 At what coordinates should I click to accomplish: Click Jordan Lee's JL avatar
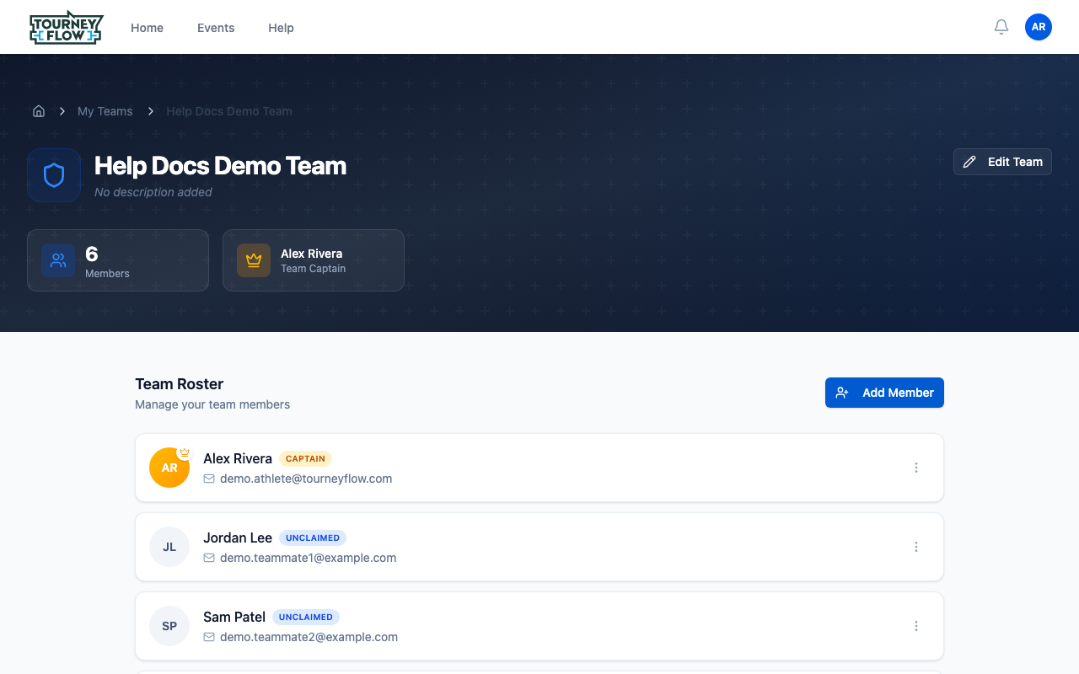pyautogui.click(x=169, y=547)
